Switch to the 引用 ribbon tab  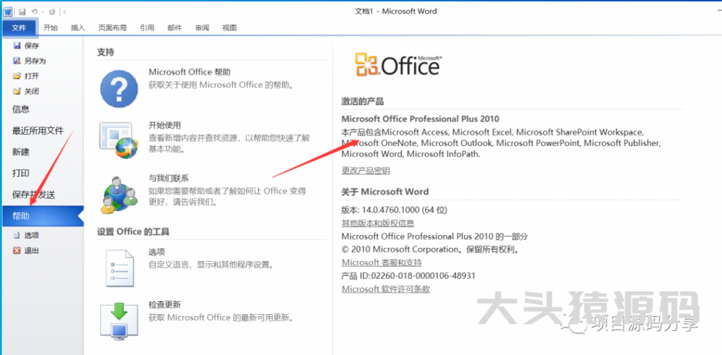point(147,28)
